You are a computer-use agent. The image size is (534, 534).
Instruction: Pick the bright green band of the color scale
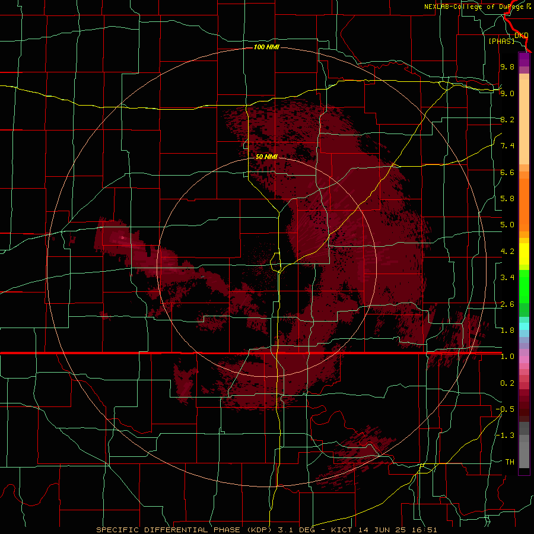point(524,287)
